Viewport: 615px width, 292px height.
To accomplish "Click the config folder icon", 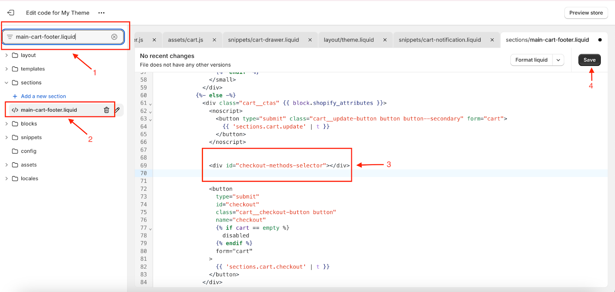I will pyautogui.click(x=15, y=151).
